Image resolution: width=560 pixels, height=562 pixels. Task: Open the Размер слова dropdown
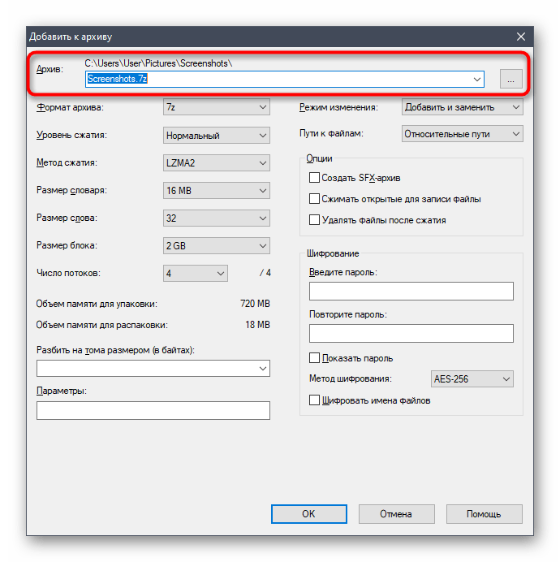(217, 218)
